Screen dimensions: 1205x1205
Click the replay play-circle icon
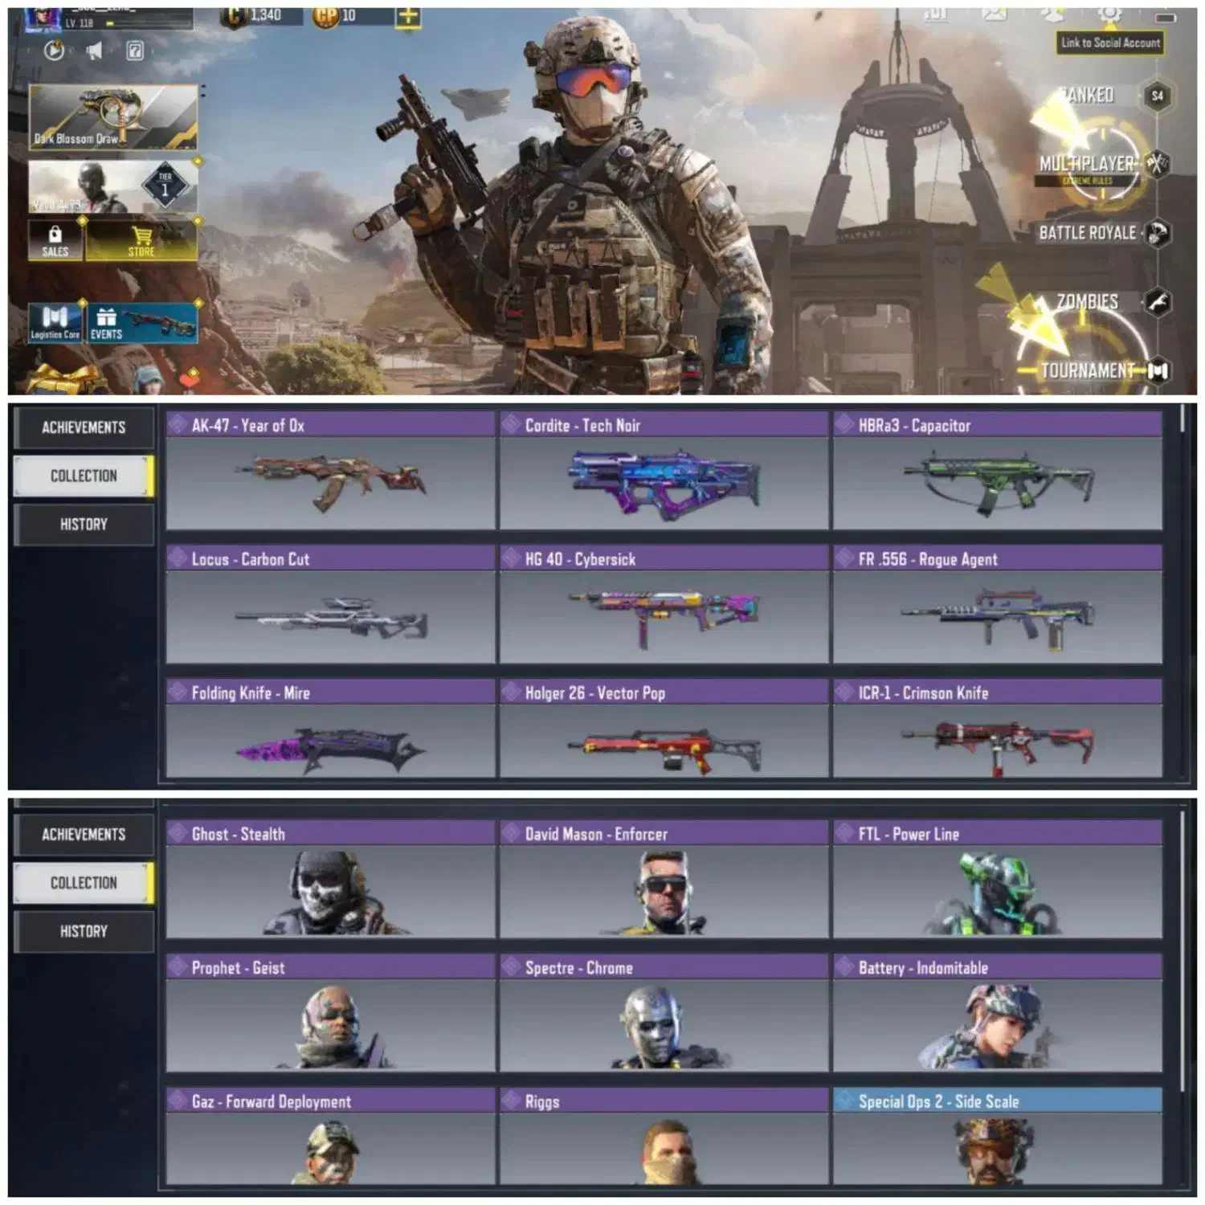[x=54, y=51]
